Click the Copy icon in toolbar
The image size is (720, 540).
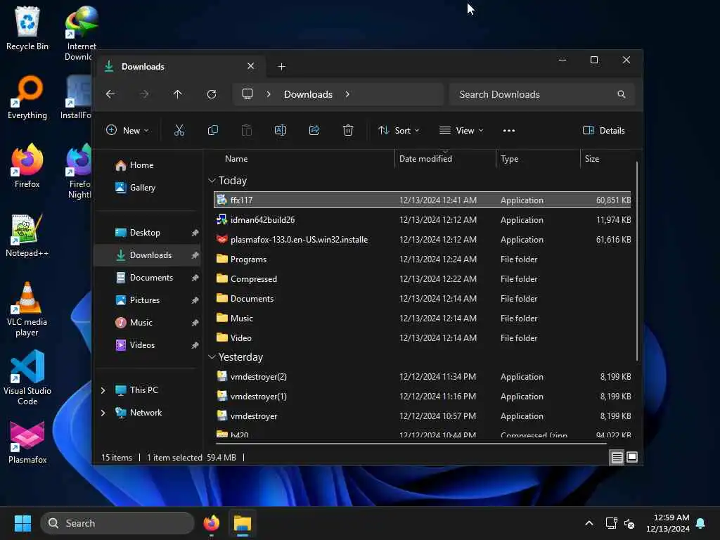(x=213, y=131)
